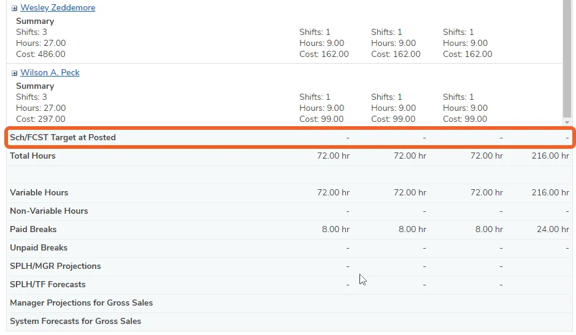The height and width of the screenshot is (335, 576).
Task: Click the 216.00 hr Total Hours sum
Action: coord(550,156)
